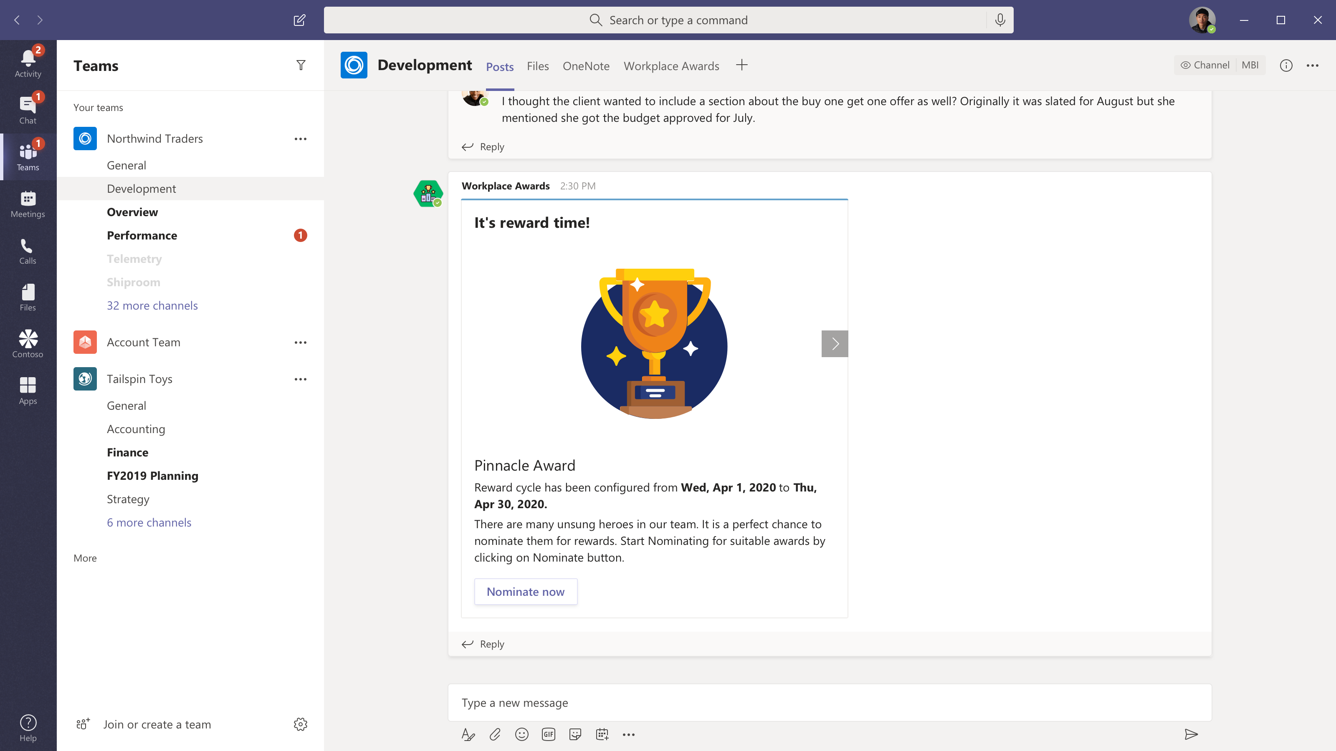Image resolution: width=1336 pixels, height=751 pixels.
Task: Open the Calls section in sidebar
Action: tap(28, 251)
